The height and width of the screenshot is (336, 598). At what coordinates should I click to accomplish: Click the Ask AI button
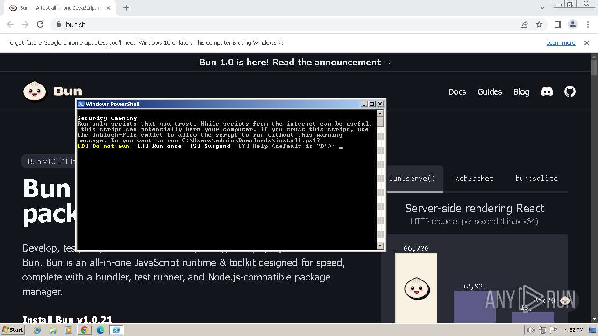point(552,301)
